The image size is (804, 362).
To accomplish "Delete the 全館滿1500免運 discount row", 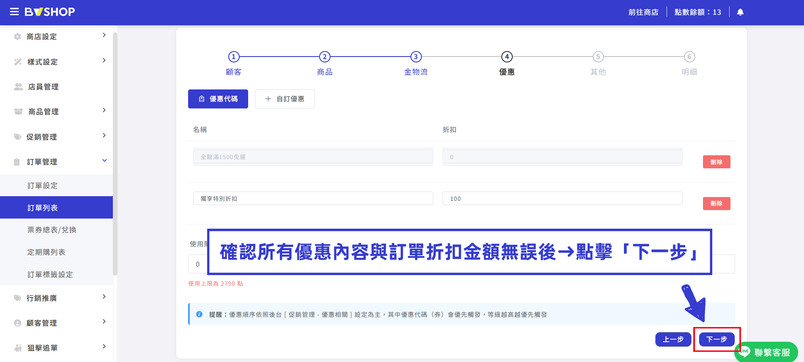I will click(716, 162).
